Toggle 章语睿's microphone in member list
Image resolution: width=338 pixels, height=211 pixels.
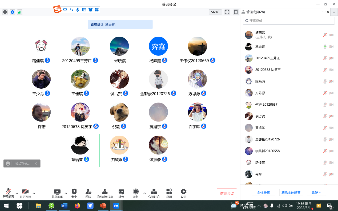coord(325,46)
